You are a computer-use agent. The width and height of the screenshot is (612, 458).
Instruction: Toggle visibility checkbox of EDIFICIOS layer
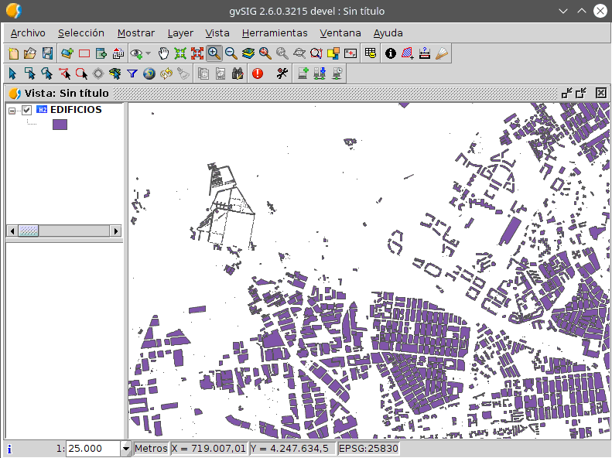(26, 111)
